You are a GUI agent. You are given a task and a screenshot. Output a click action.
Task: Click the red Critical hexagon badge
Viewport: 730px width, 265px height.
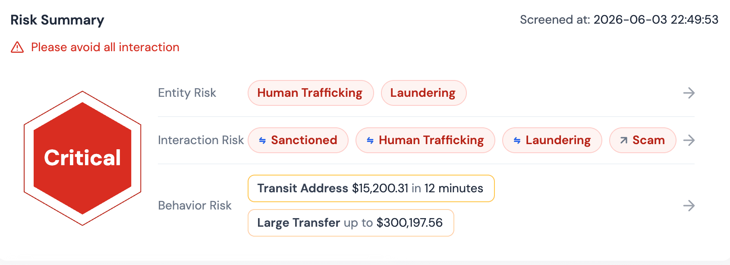82,158
